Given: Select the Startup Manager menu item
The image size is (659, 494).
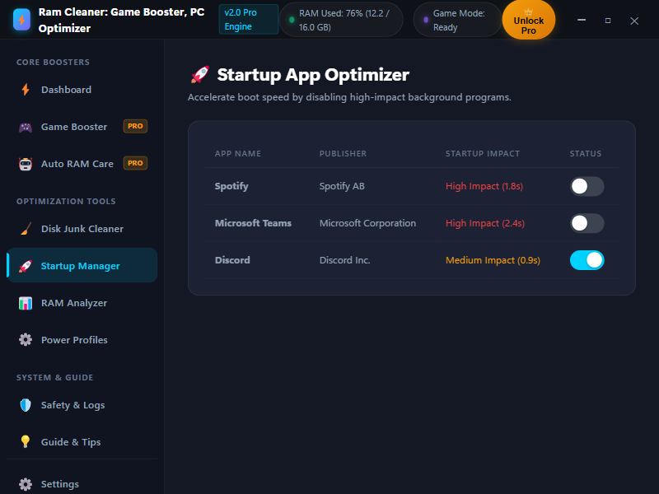Looking at the screenshot, I should (82, 265).
